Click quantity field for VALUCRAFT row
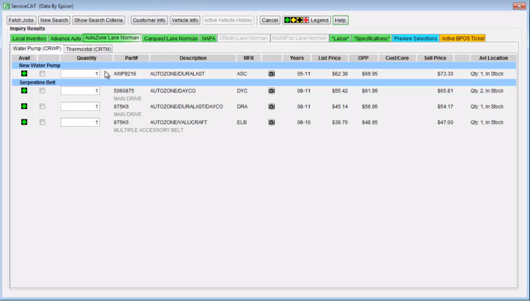This screenshot has height=301, width=530. pos(80,122)
